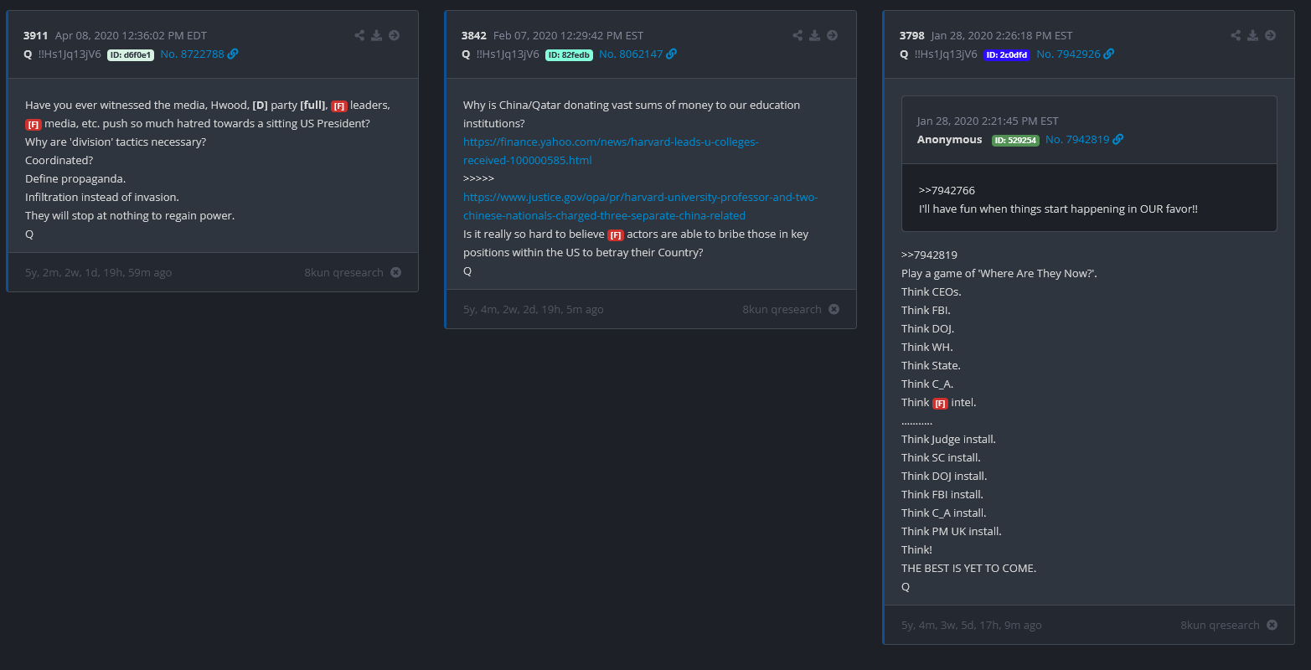Click the x icon next to 8kun qresearch in post 3798
Viewport: 1311px width, 670px height.
tap(1272, 625)
